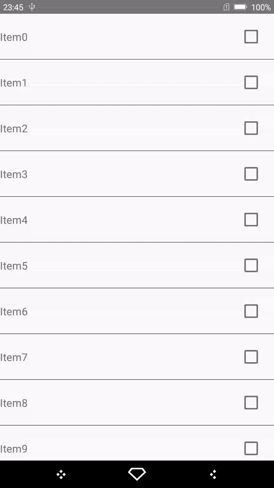Tap the 23:45 clock in status bar
This screenshot has height=488, width=274.
(13, 7)
